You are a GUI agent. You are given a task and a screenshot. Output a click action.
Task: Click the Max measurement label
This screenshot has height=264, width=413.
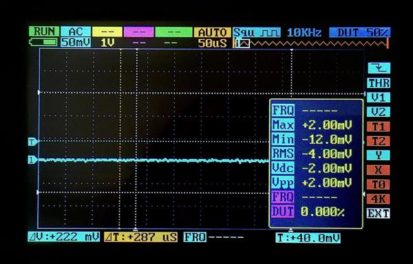pos(283,124)
